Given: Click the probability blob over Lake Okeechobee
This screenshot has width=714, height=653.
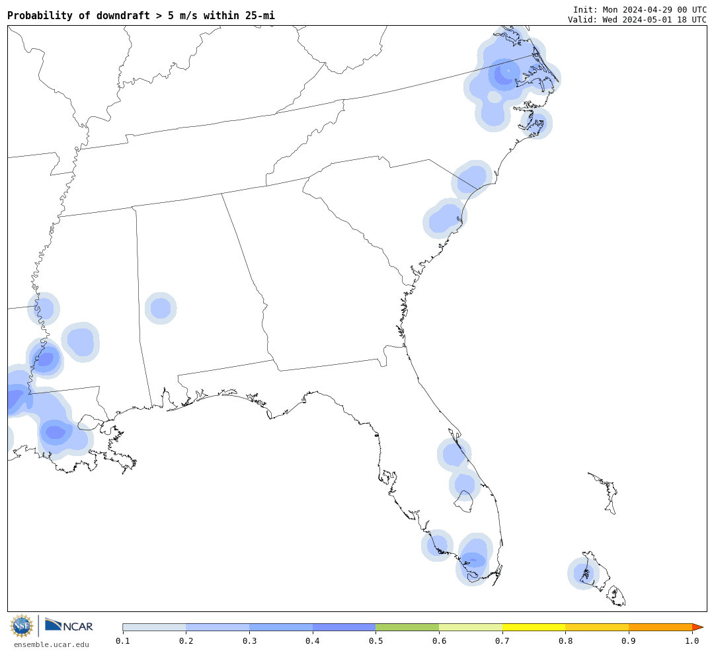Looking at the screenshot, I should tap(465, 484).
